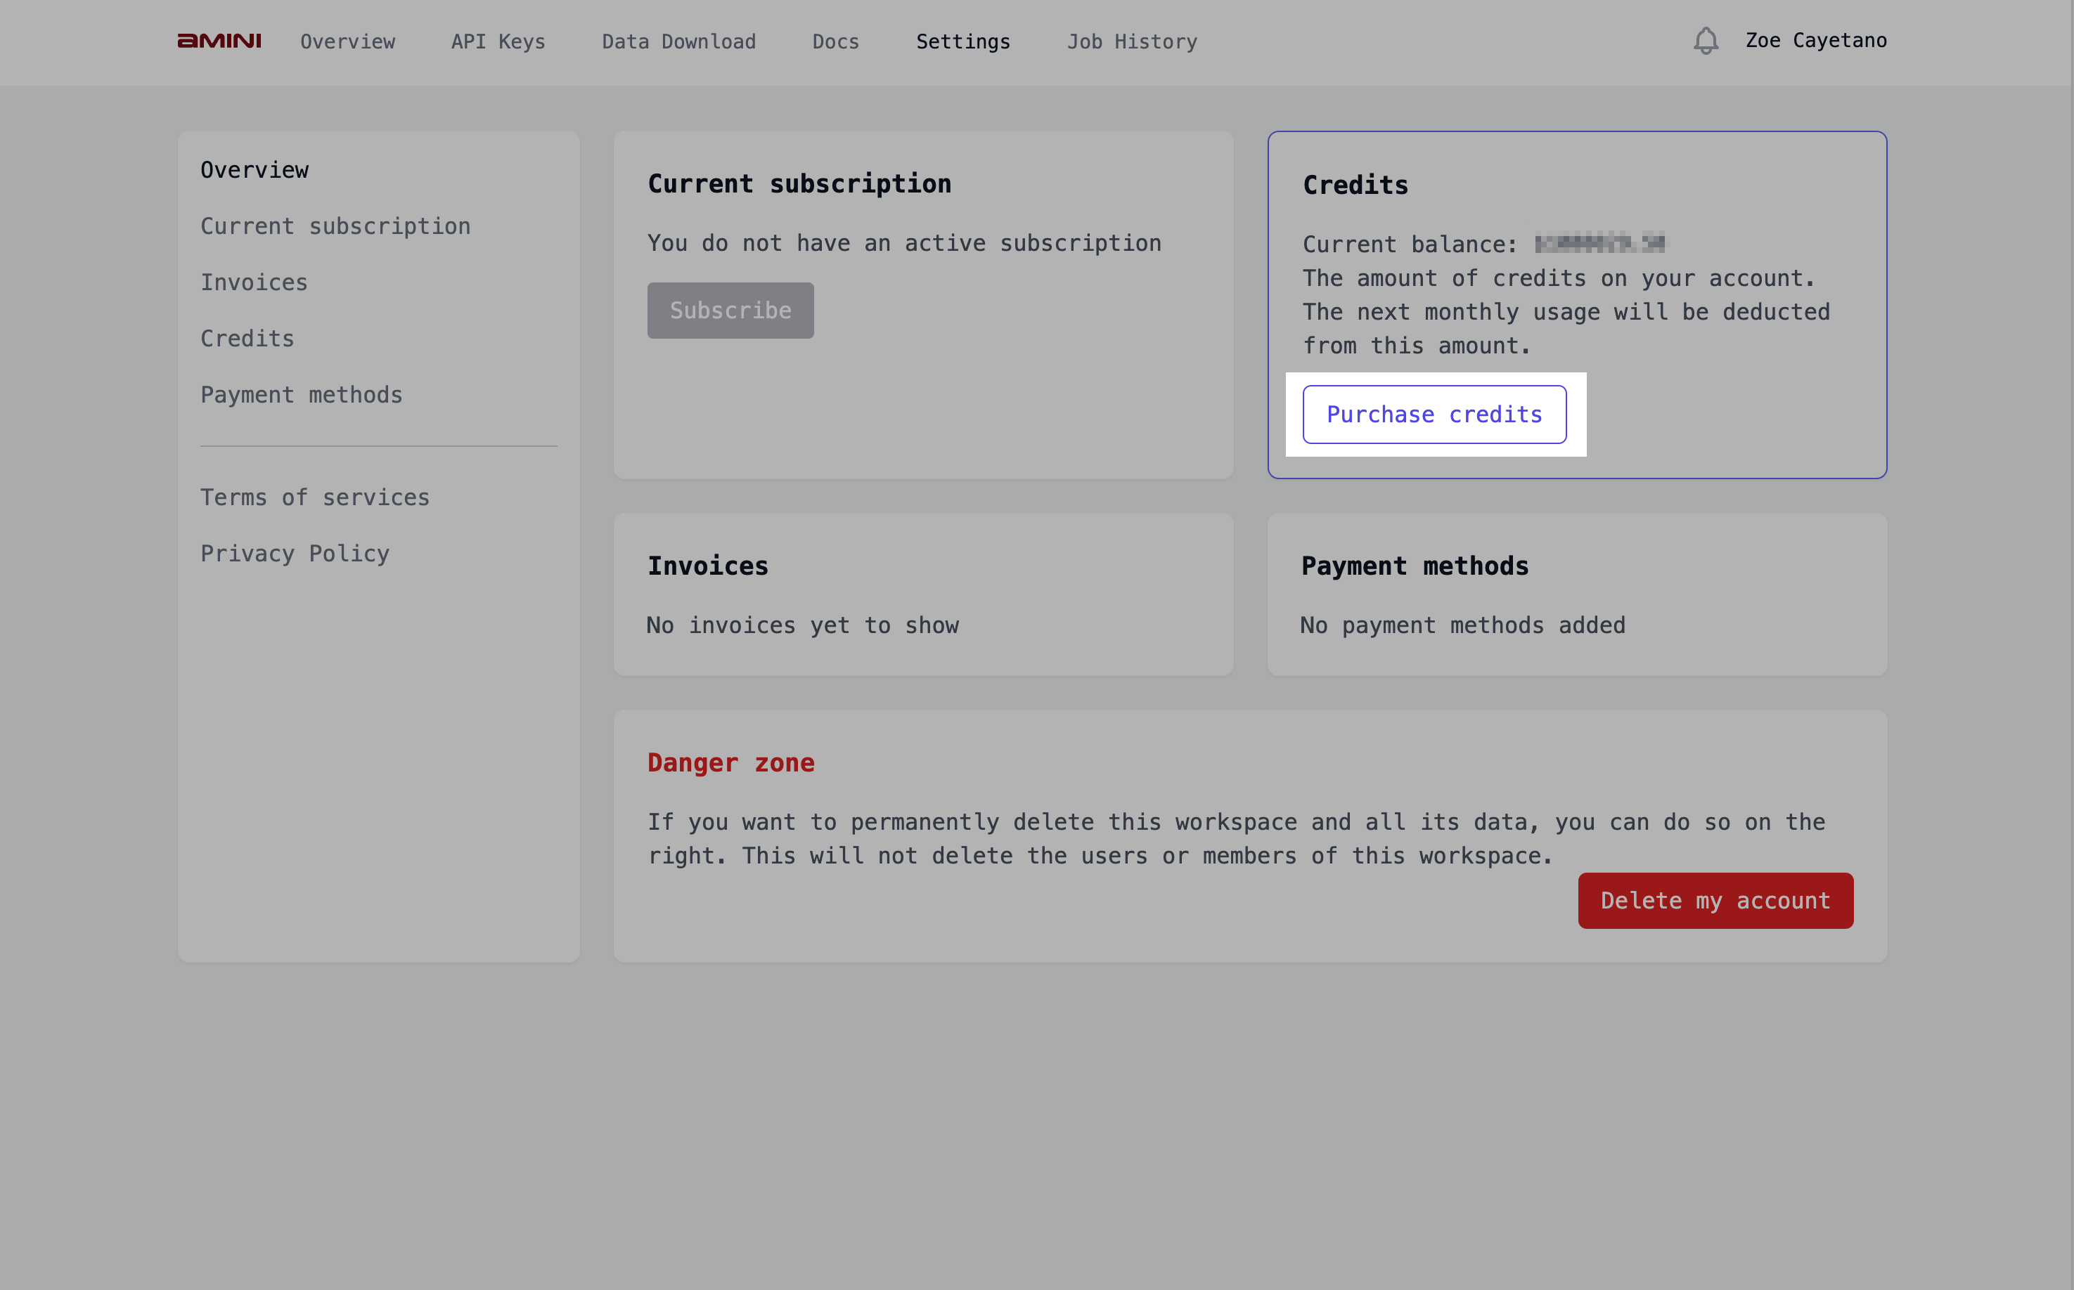Screen dimensions: 2074x1290
Task: Click the blurred current balance value
Action: pos(1599,244)
